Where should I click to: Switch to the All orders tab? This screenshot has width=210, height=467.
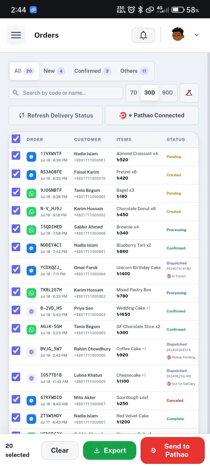24,71
